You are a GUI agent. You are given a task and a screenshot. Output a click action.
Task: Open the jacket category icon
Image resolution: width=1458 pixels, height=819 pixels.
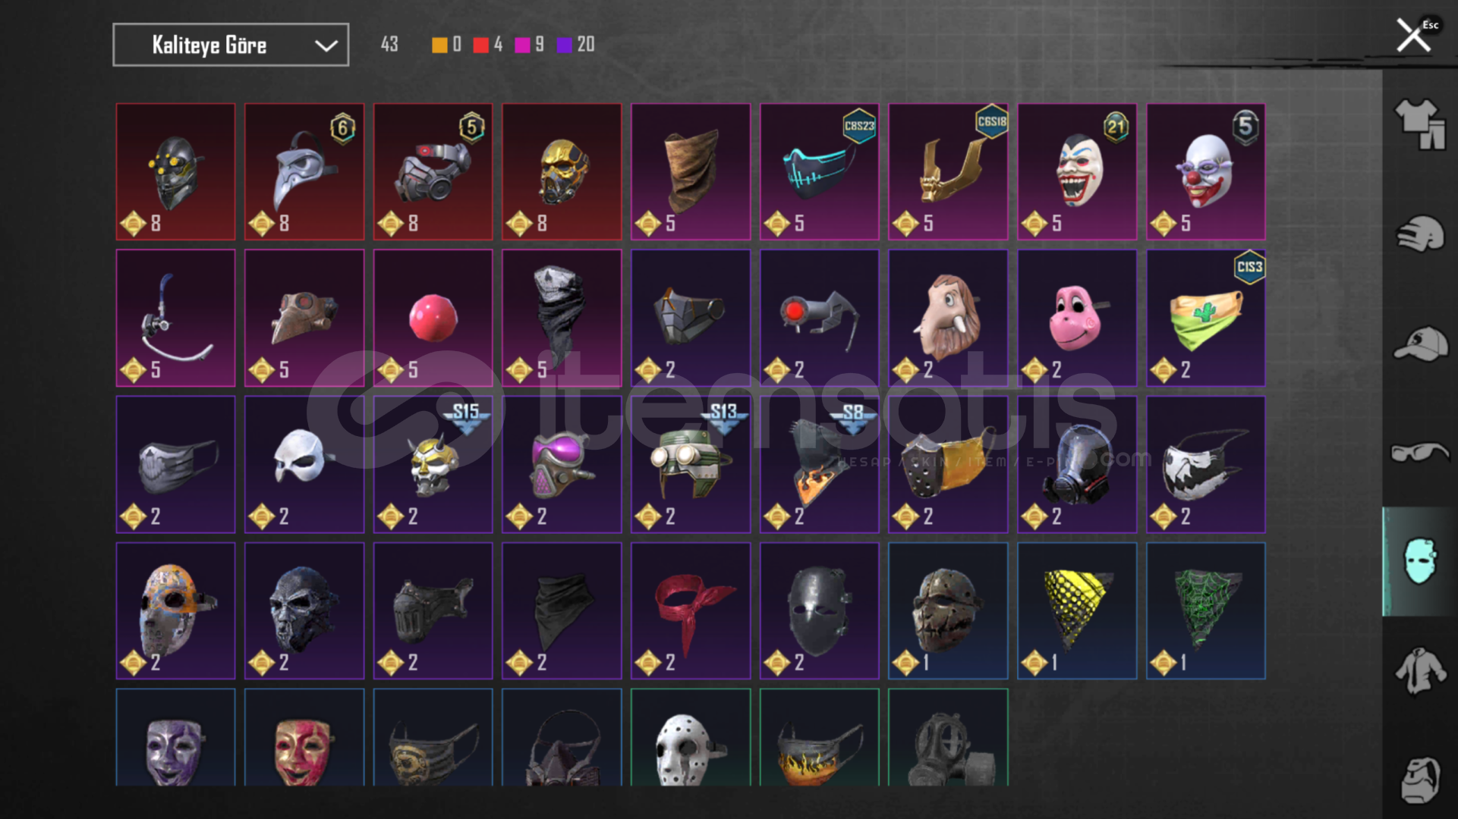click(x=1420, y=670)
